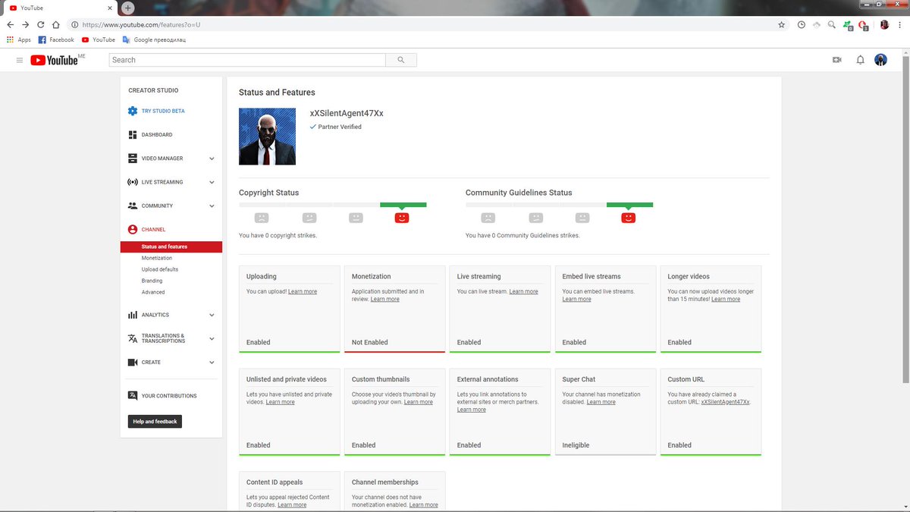Open Upload defaults under Channel

pyautogui.click(x=160, y=269)
